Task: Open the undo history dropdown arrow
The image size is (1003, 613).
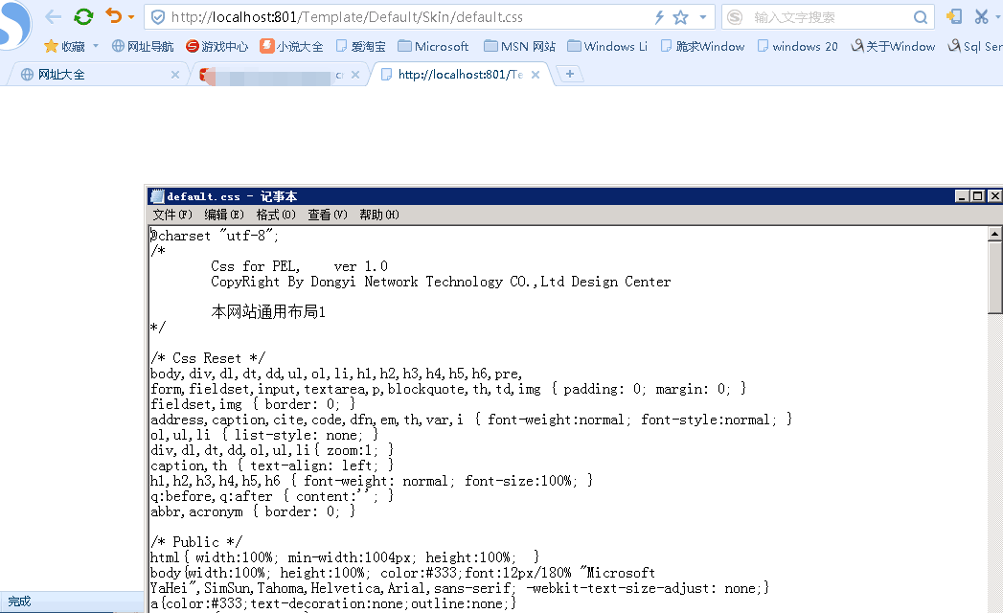Action: (131, 17)
